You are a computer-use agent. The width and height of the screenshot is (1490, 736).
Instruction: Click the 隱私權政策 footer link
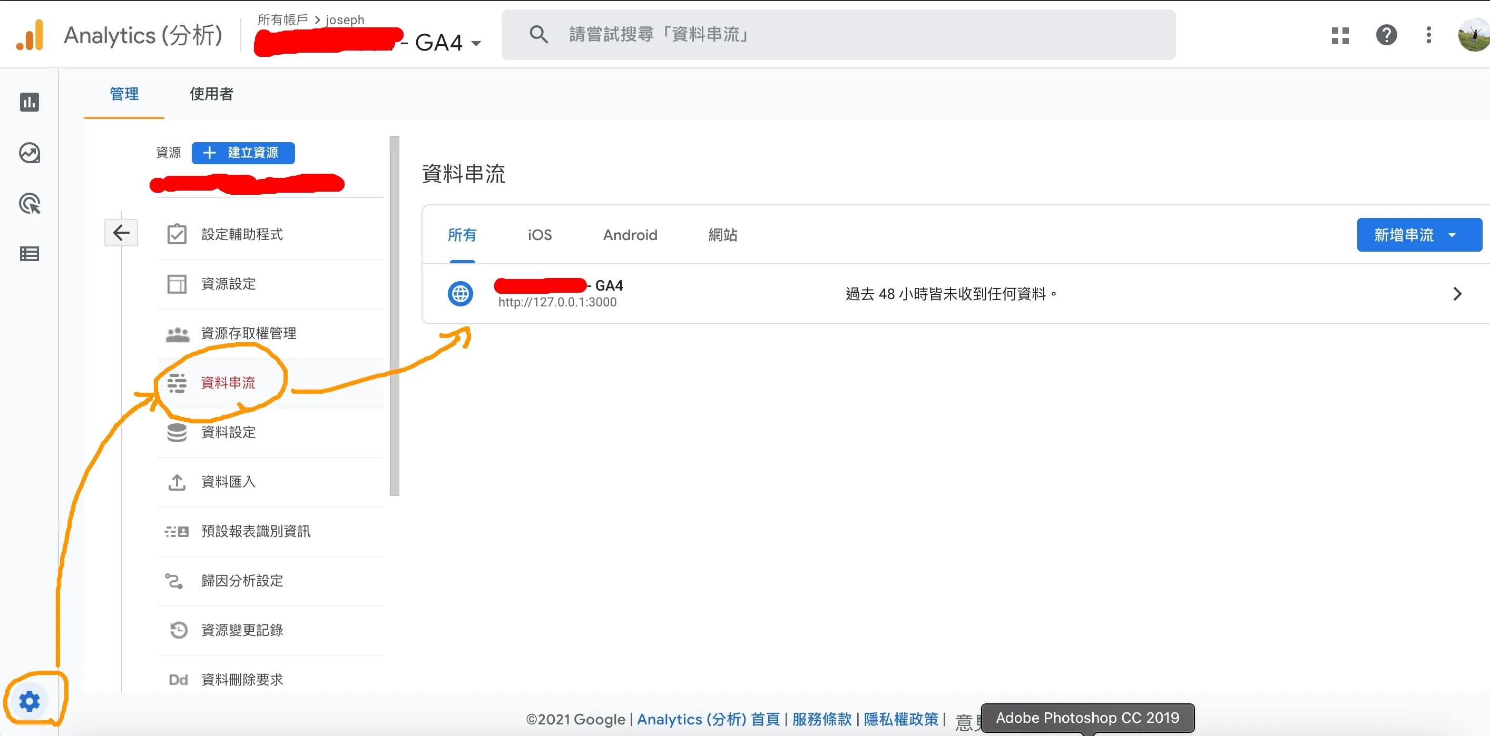point(900,719)
